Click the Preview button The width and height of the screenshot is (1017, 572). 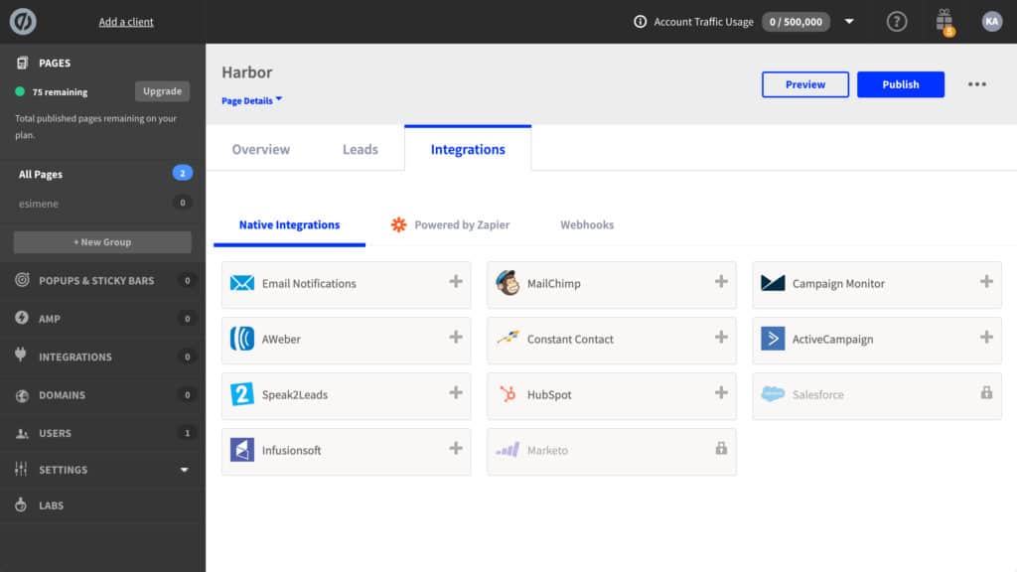pyautogui.click(x=804, y=84)
